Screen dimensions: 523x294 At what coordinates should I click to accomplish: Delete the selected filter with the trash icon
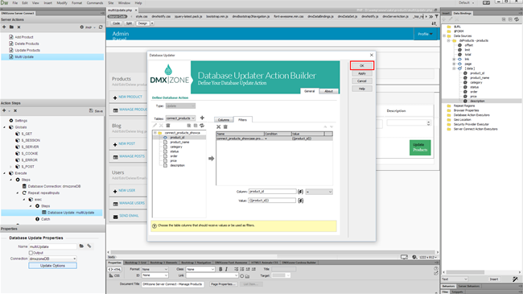(x=225, y=127)
